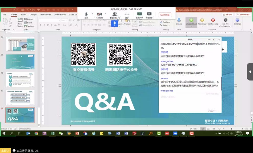Open send options next to 发送(S)
Screen dimensions: 253x153
pyautogui.click(x=219, y=111)
